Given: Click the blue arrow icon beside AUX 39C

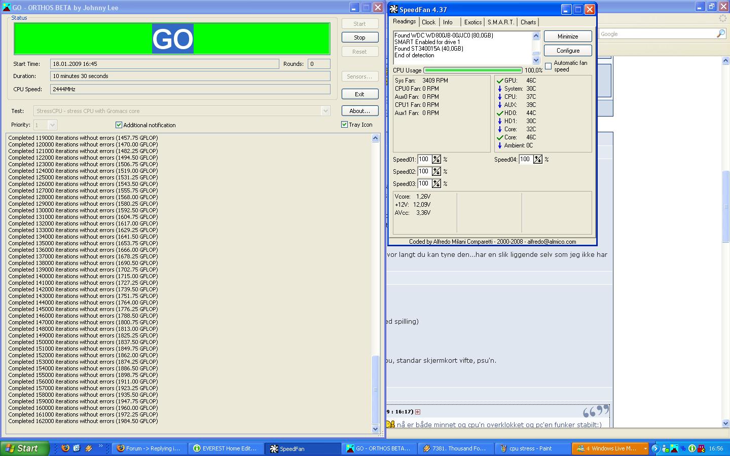Looking at the screenshot, I should [x=500, y=105].
